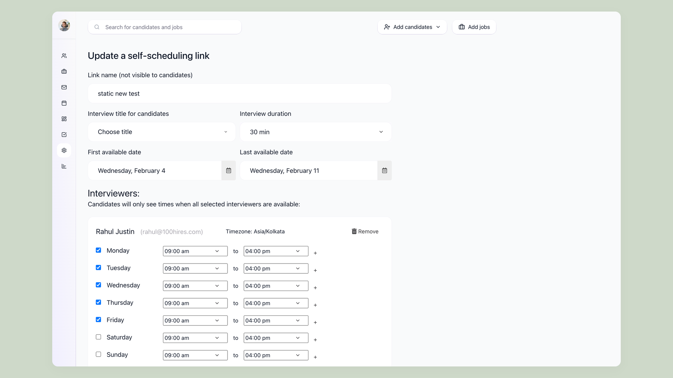
Task: Click the Last available date field
Action: pyautogui.click(x=309, y=170)
